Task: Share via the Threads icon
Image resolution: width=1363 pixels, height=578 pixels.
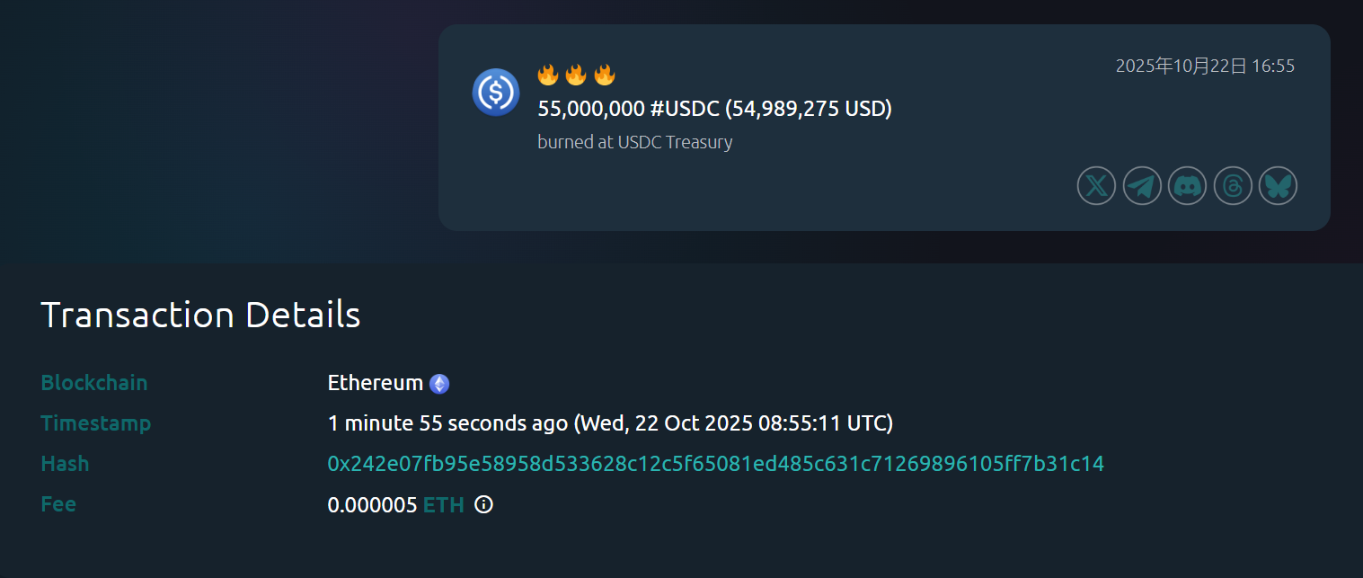Action: 1233,185
